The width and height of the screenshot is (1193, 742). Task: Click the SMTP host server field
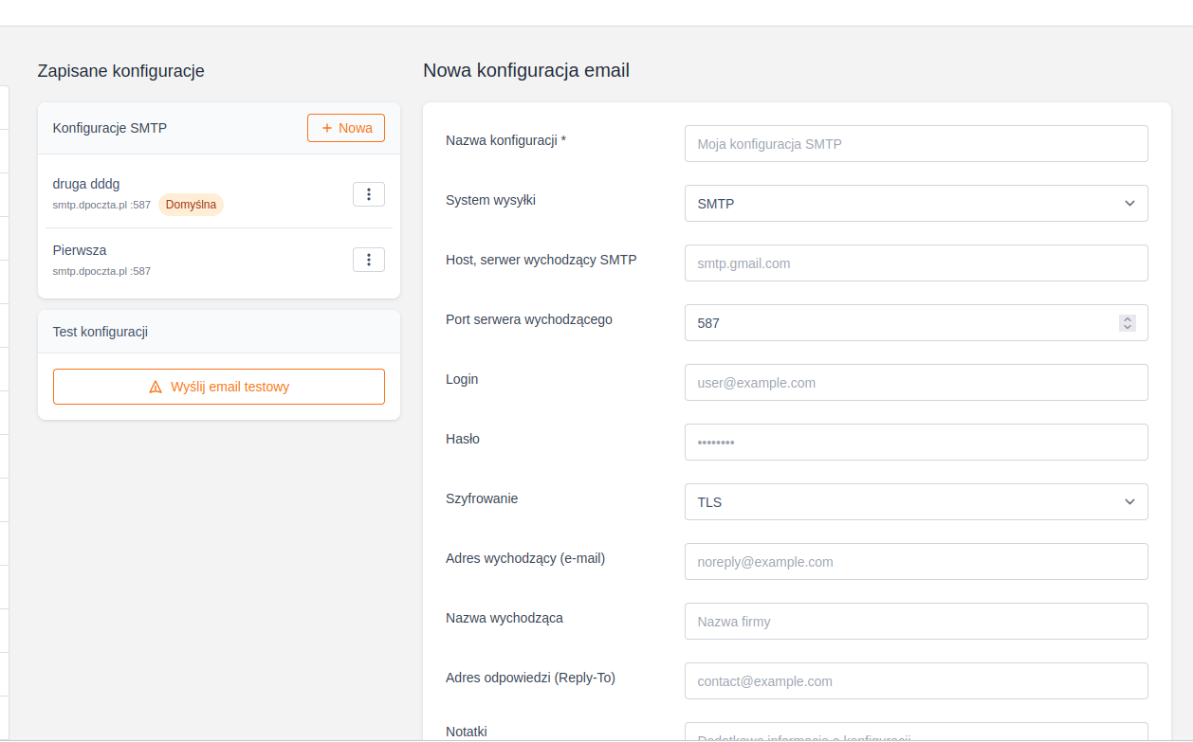point(915,263)
